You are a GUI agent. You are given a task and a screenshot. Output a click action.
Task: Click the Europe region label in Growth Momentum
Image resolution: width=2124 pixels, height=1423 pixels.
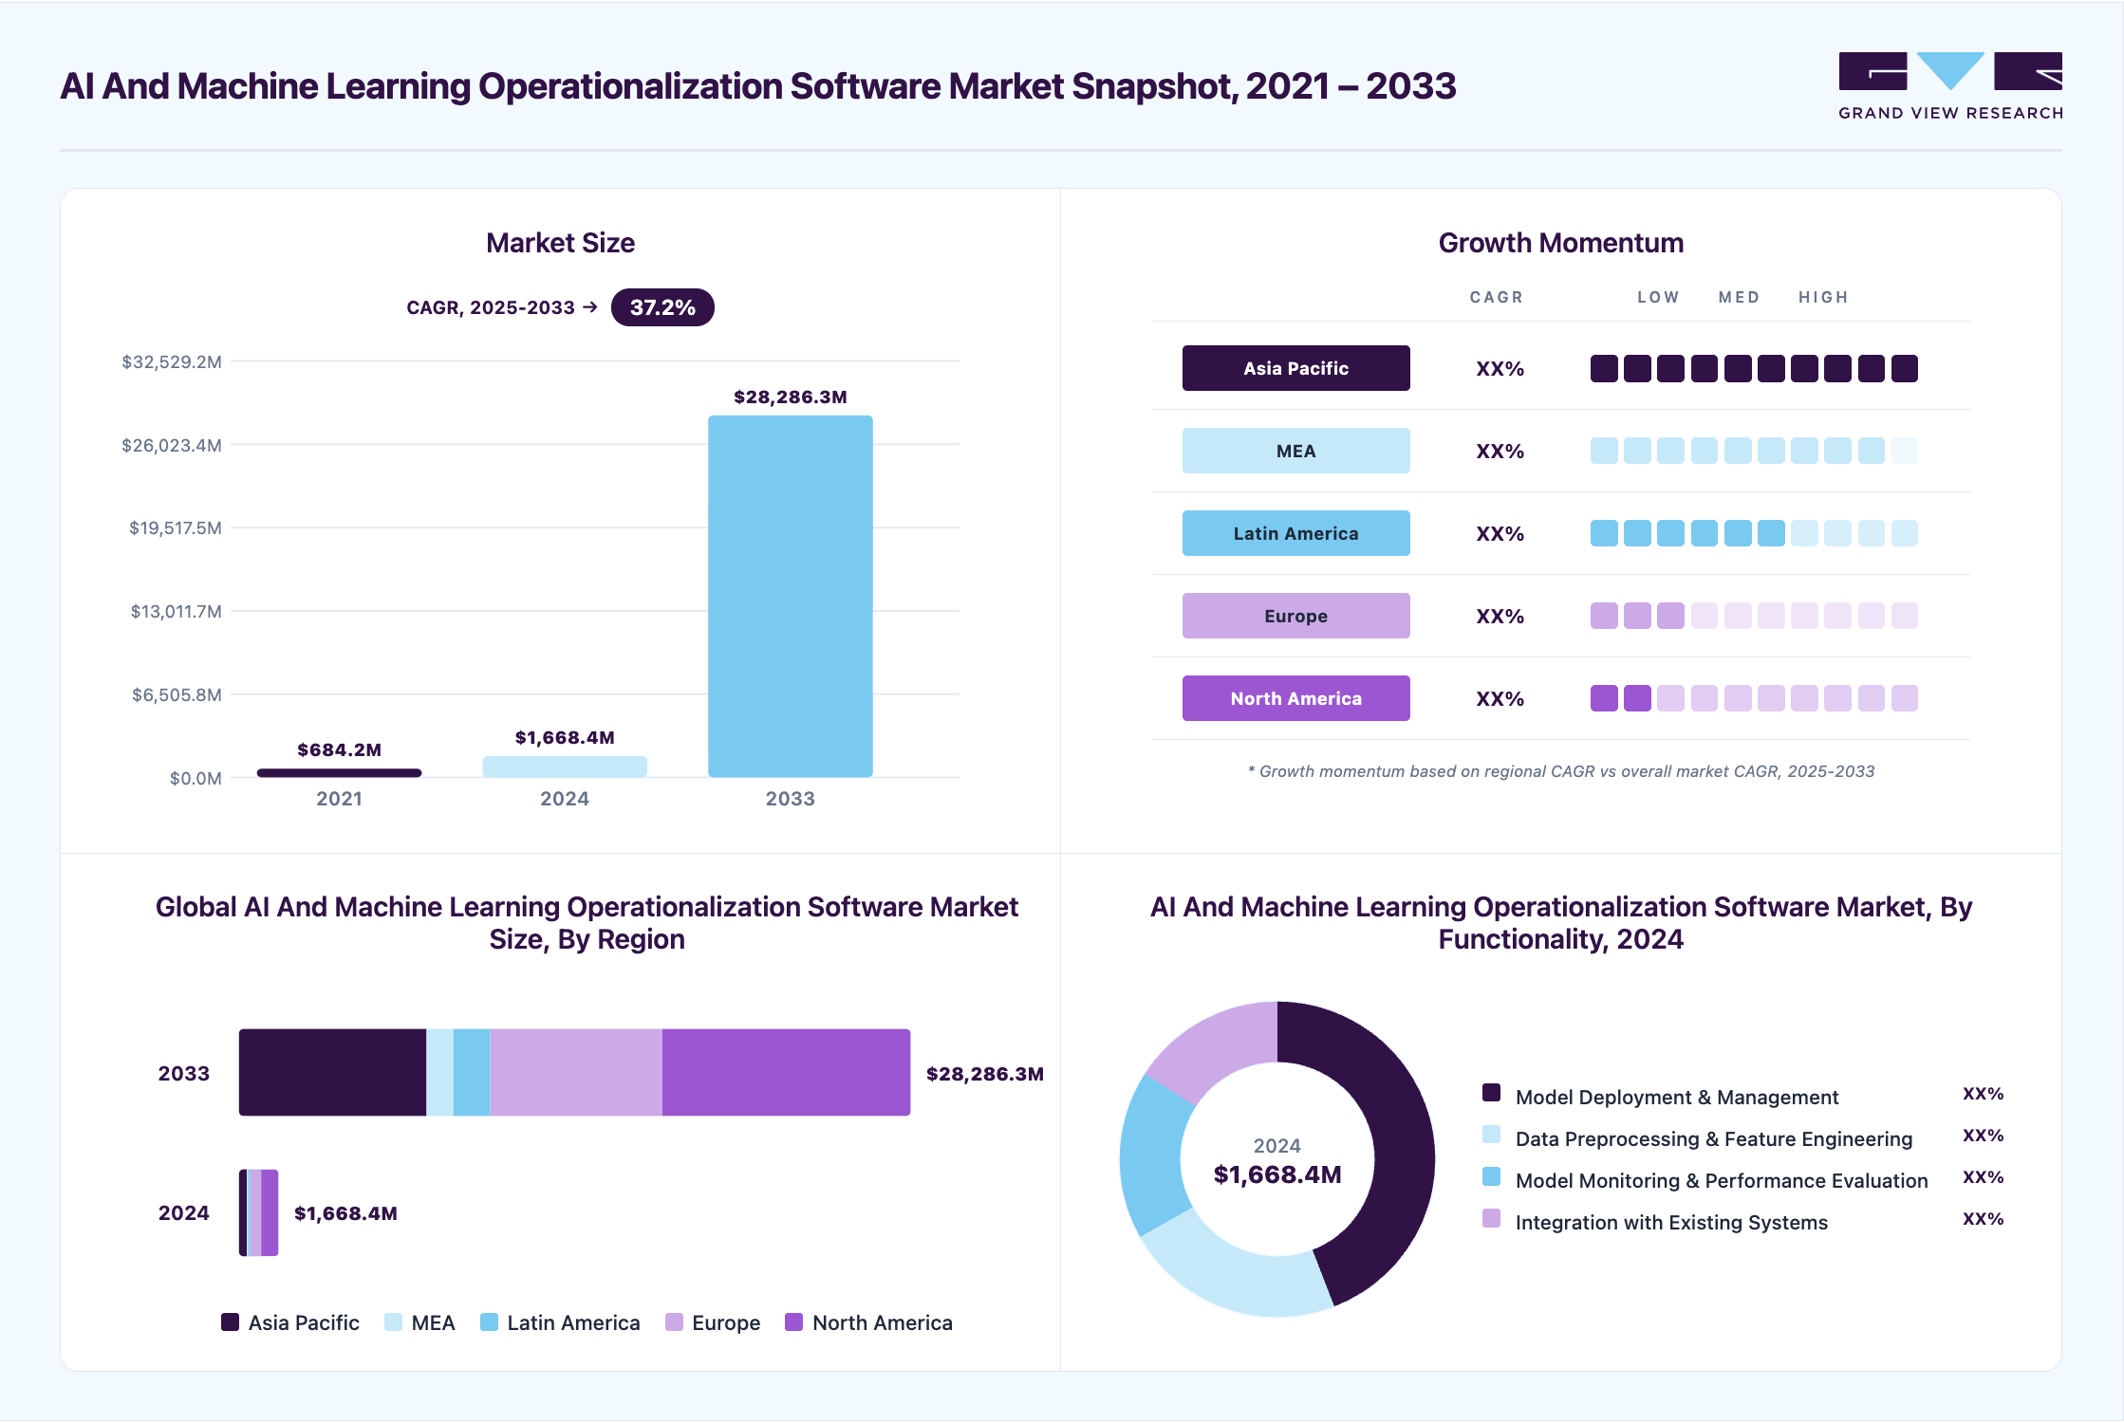click(1295, 616)
